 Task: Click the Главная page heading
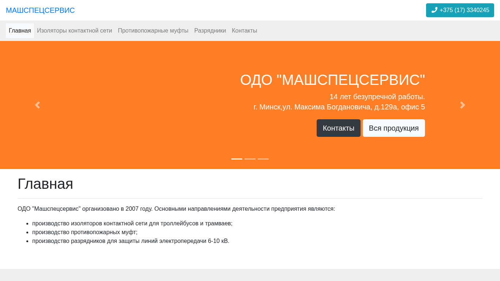pyautogui.click(x=45, y=184)
